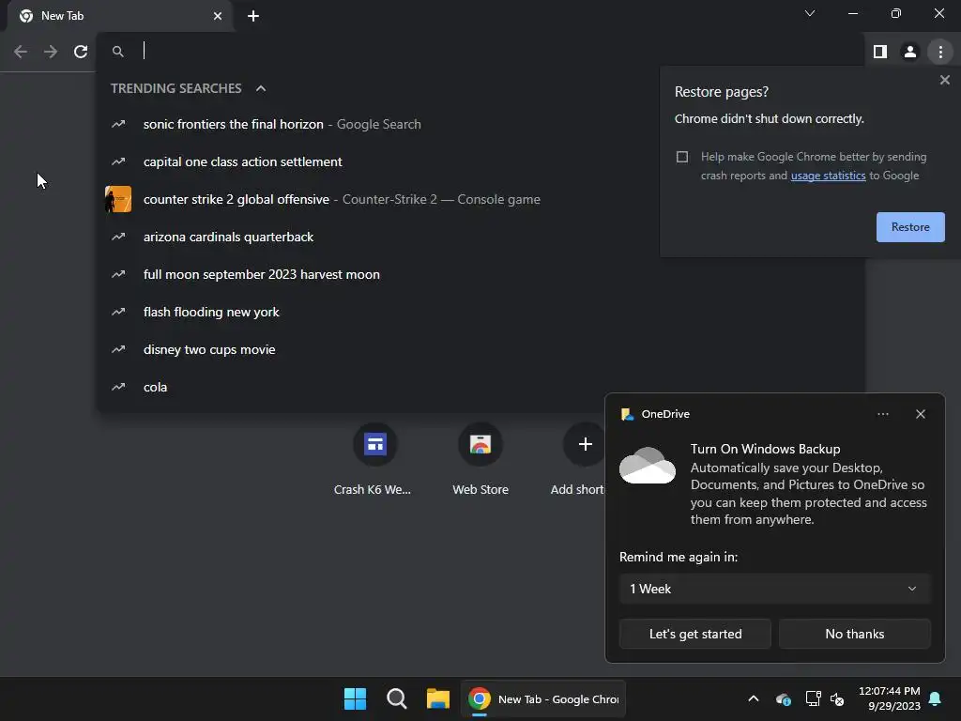Select suggestion capital one class action settlement
Image resolution: width=961 pixels, height=721 pixels.
pyautogui.click(x=481, y=161)
